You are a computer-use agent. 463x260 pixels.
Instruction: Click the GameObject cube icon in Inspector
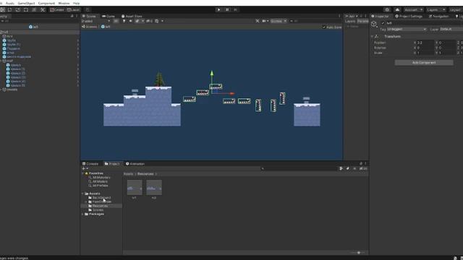pyautogui.click(x=374, y=24)
